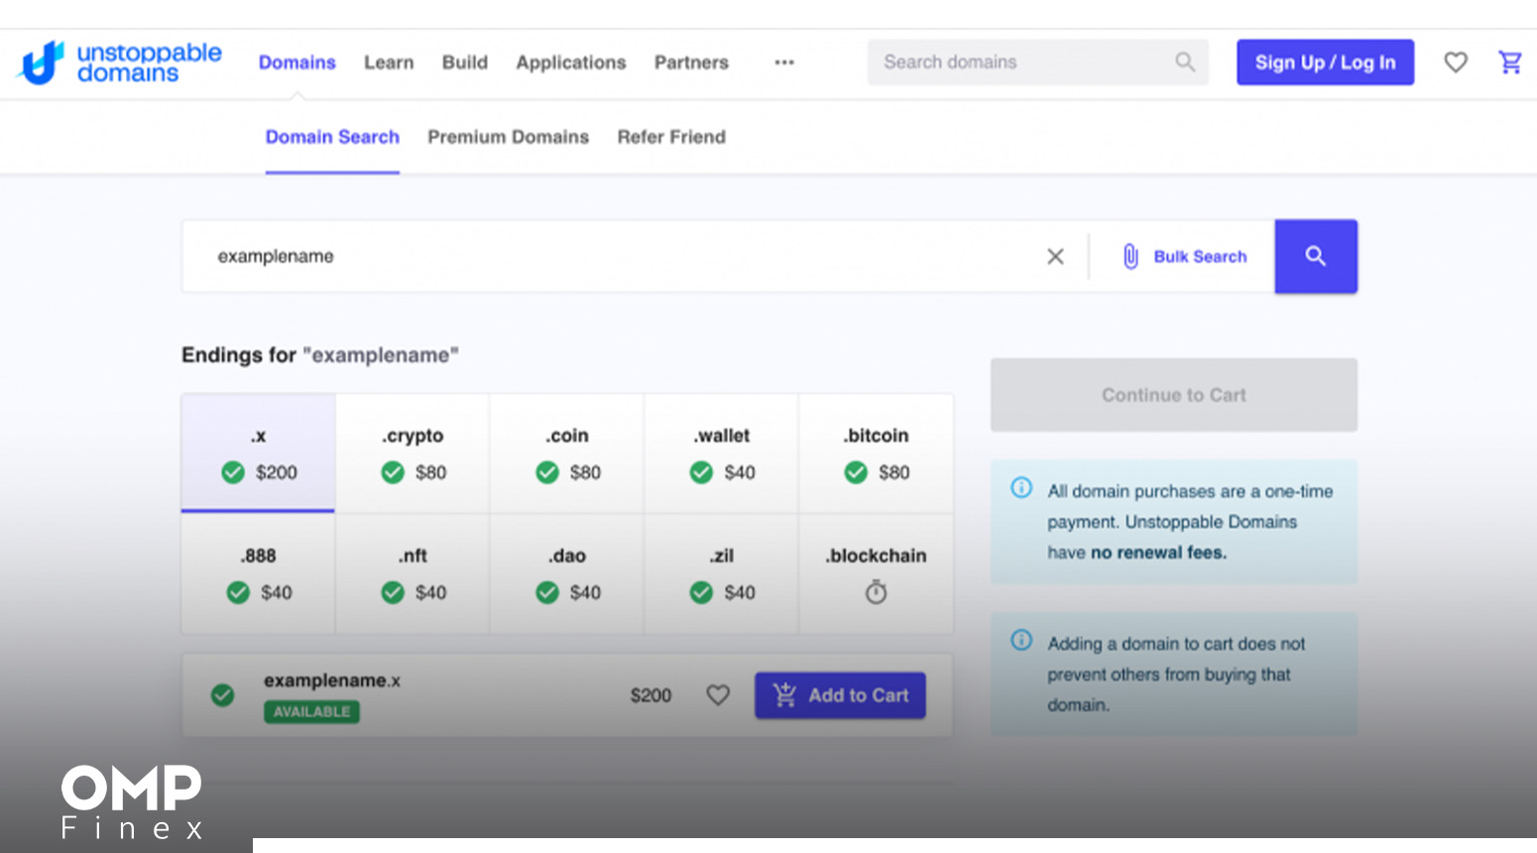
Task: Click the green check beside examplename.x
Action: coord(223,695)
